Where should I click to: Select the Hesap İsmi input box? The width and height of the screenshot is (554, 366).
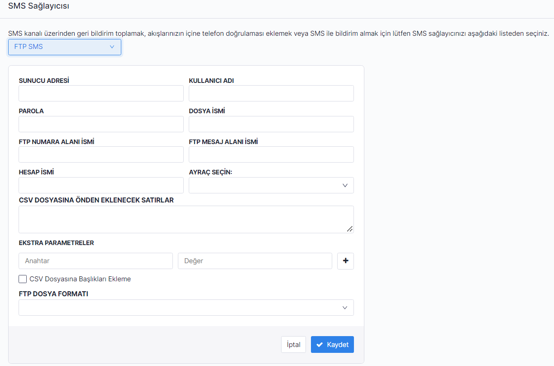(101, 185)
